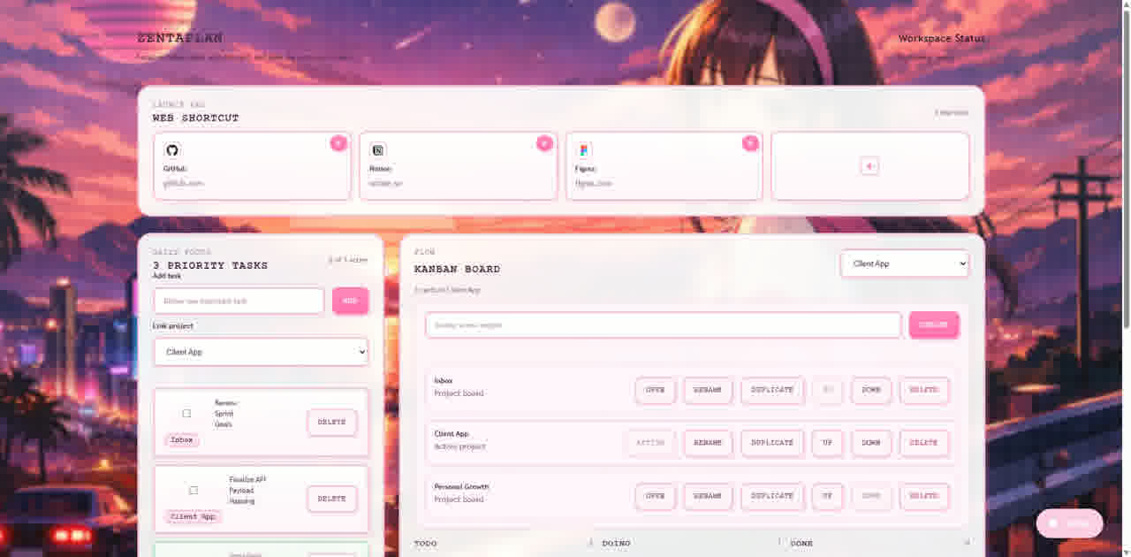Open the Notion shortcut icon
The image size is (1131, 557).
coord(378,150)
